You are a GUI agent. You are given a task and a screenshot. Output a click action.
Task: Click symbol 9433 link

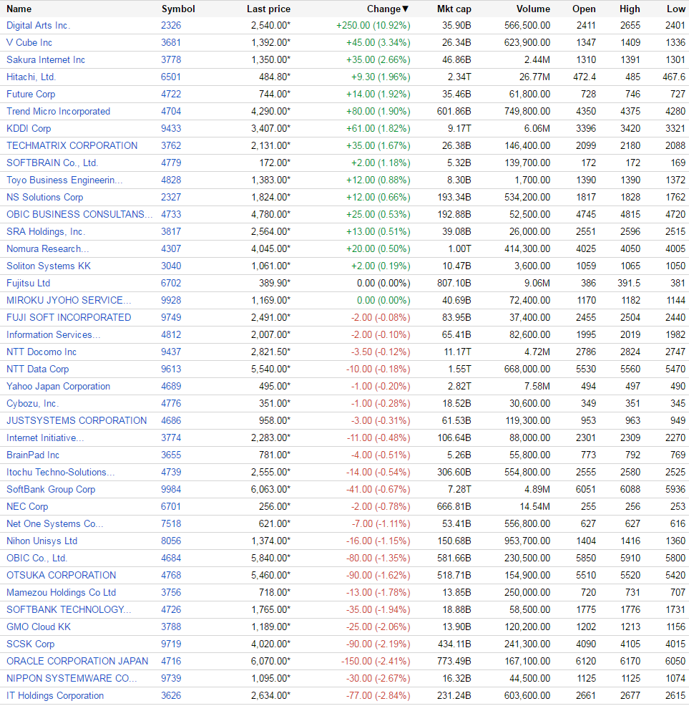point(171,128)
